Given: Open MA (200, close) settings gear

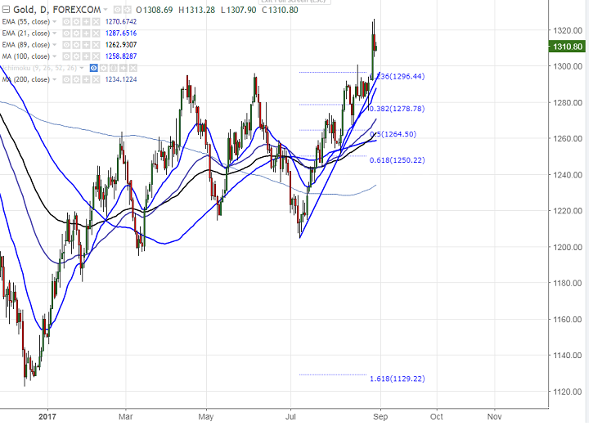Looking at the screenshot, I should coord(76,80).
